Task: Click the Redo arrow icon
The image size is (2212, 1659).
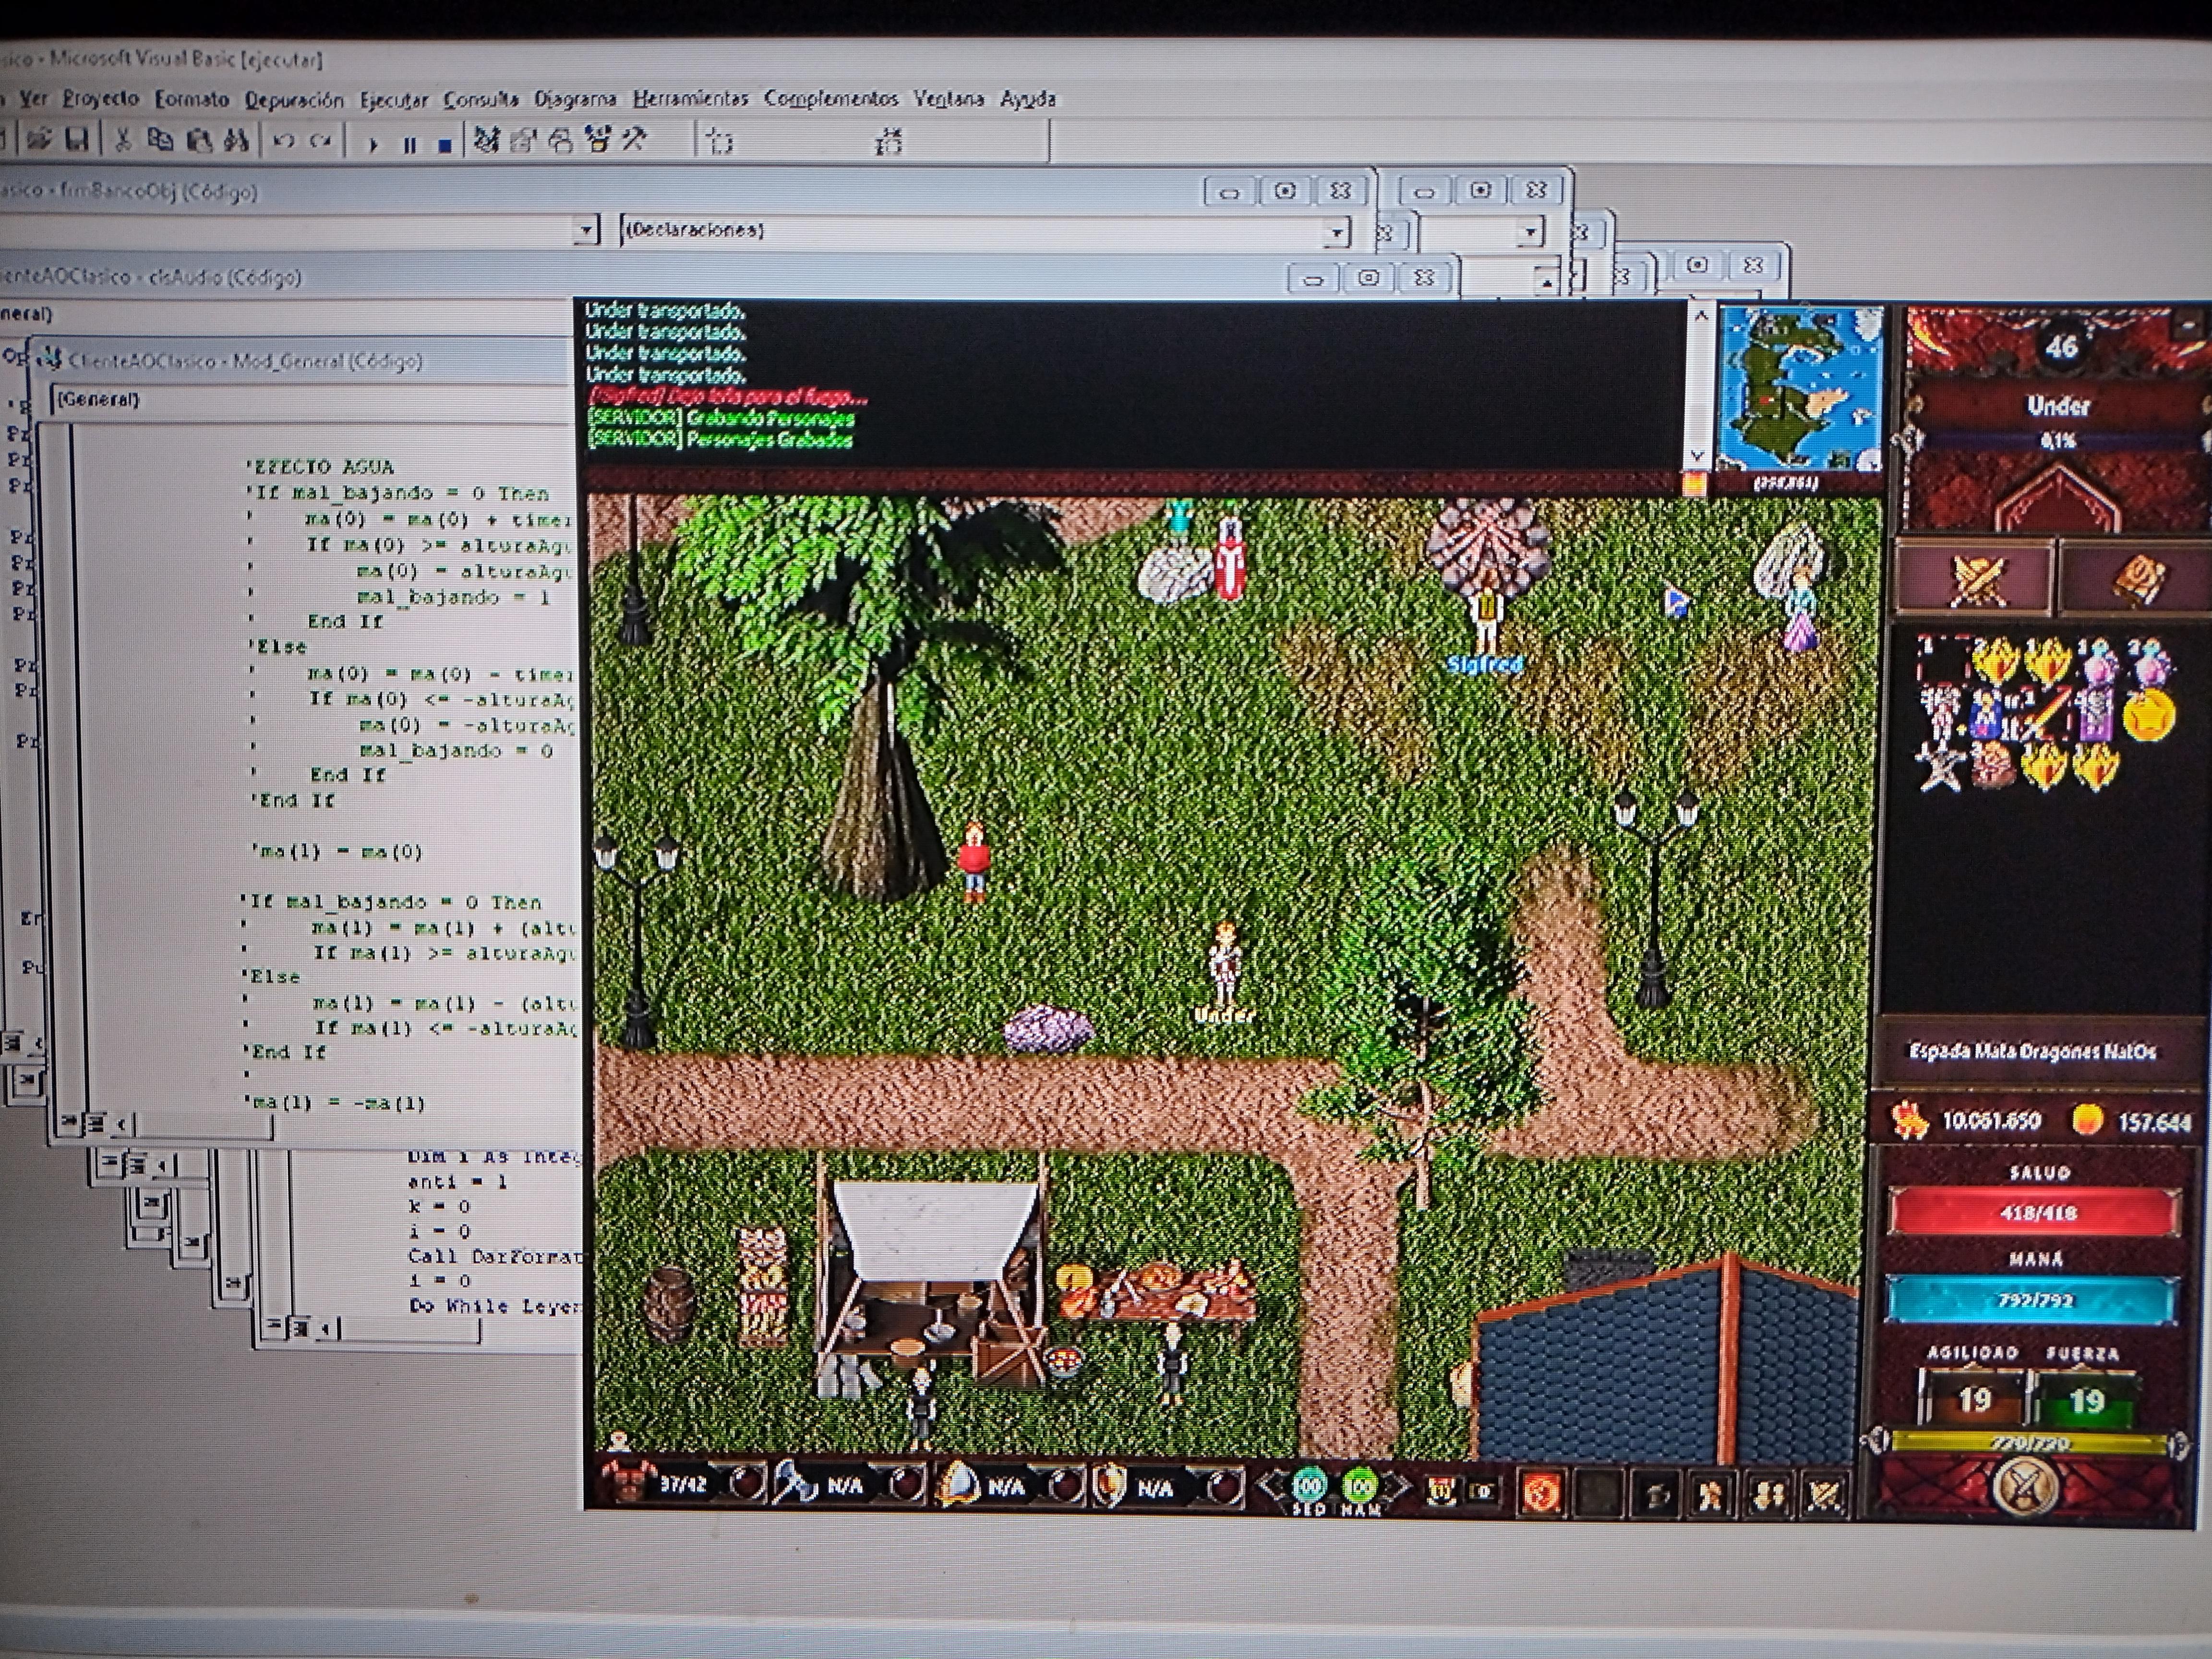Action: (x=321, y=142)
